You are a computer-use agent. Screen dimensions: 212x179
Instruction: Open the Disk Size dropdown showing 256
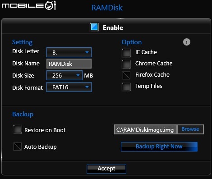[x=65, y=75]
